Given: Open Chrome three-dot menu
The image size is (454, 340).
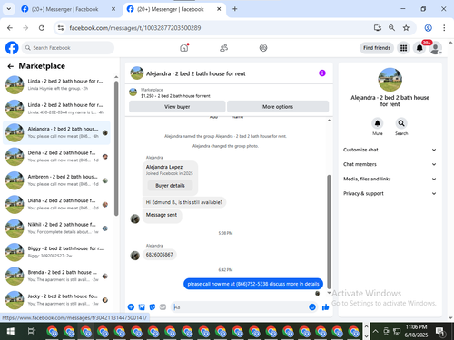Looking at the screenshot, I should click(444, 28).
